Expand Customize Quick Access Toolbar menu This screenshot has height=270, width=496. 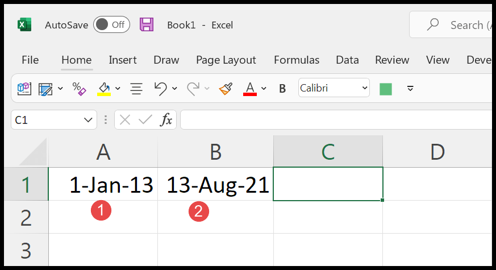coord(410,88)
